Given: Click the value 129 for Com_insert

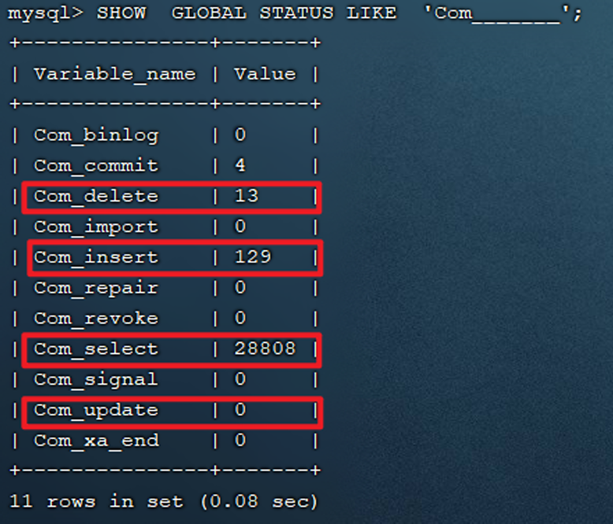Looking at the screenshot, I should (x=253, y=256).
